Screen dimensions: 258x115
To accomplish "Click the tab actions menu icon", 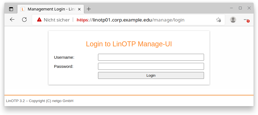I will [11, 9].
